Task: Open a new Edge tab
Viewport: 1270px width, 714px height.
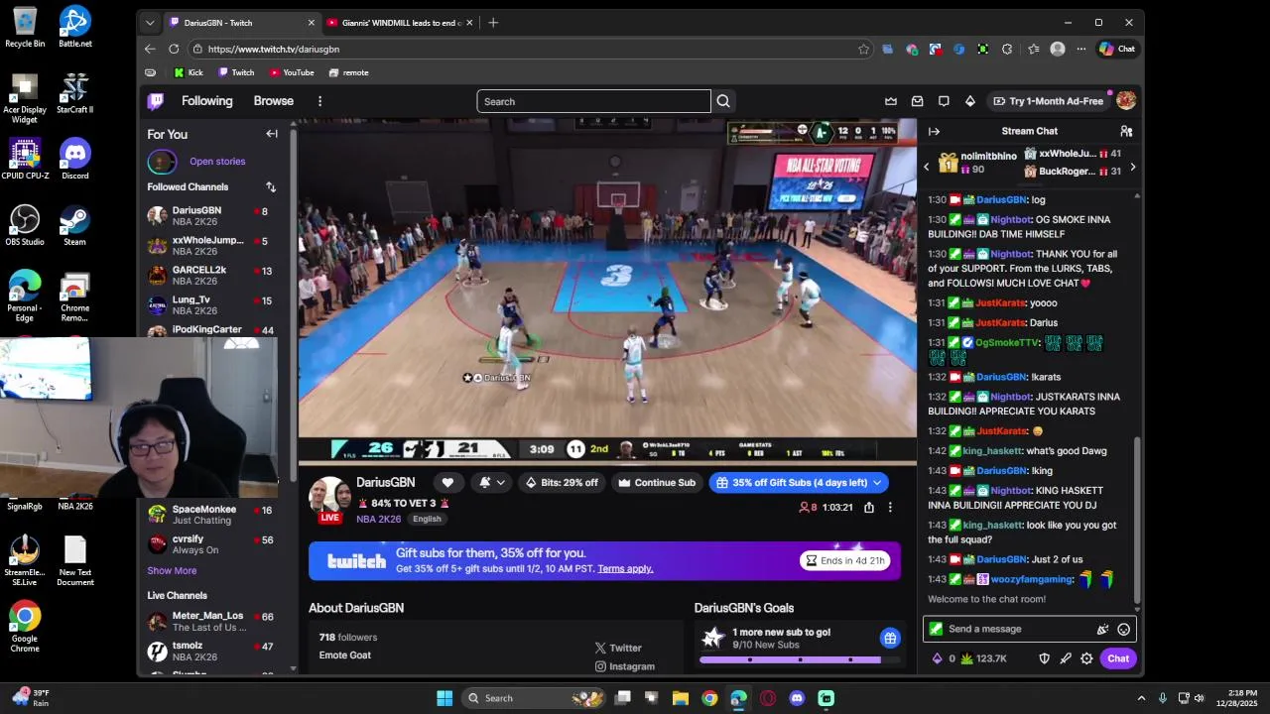Action: coord(493,22)
